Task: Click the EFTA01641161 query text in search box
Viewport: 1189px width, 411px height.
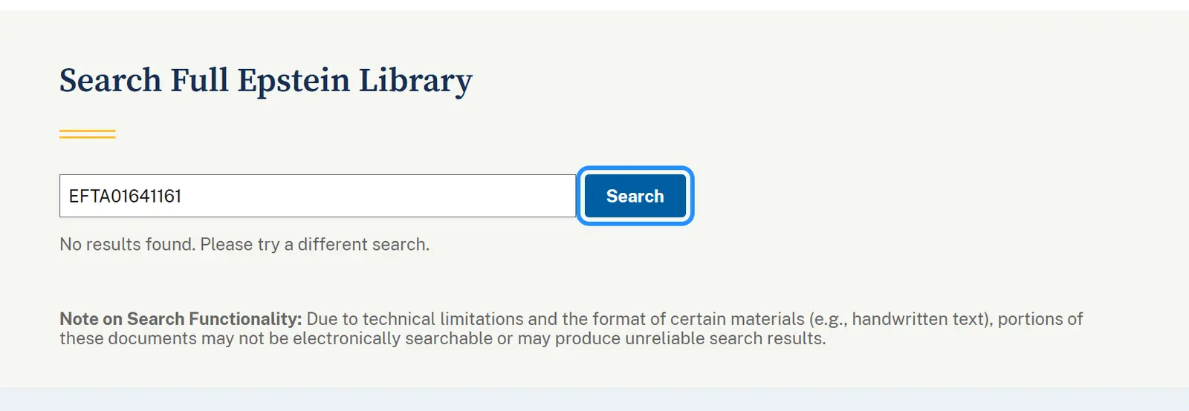Action: coord(125,196)
